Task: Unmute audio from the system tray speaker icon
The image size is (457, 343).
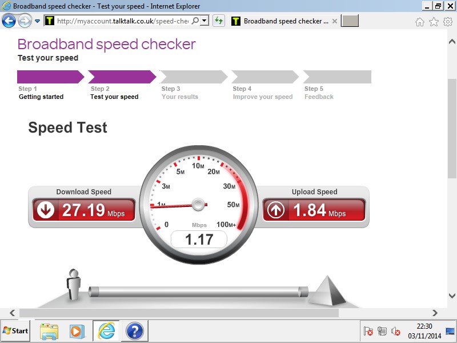Action: [394, 332]
